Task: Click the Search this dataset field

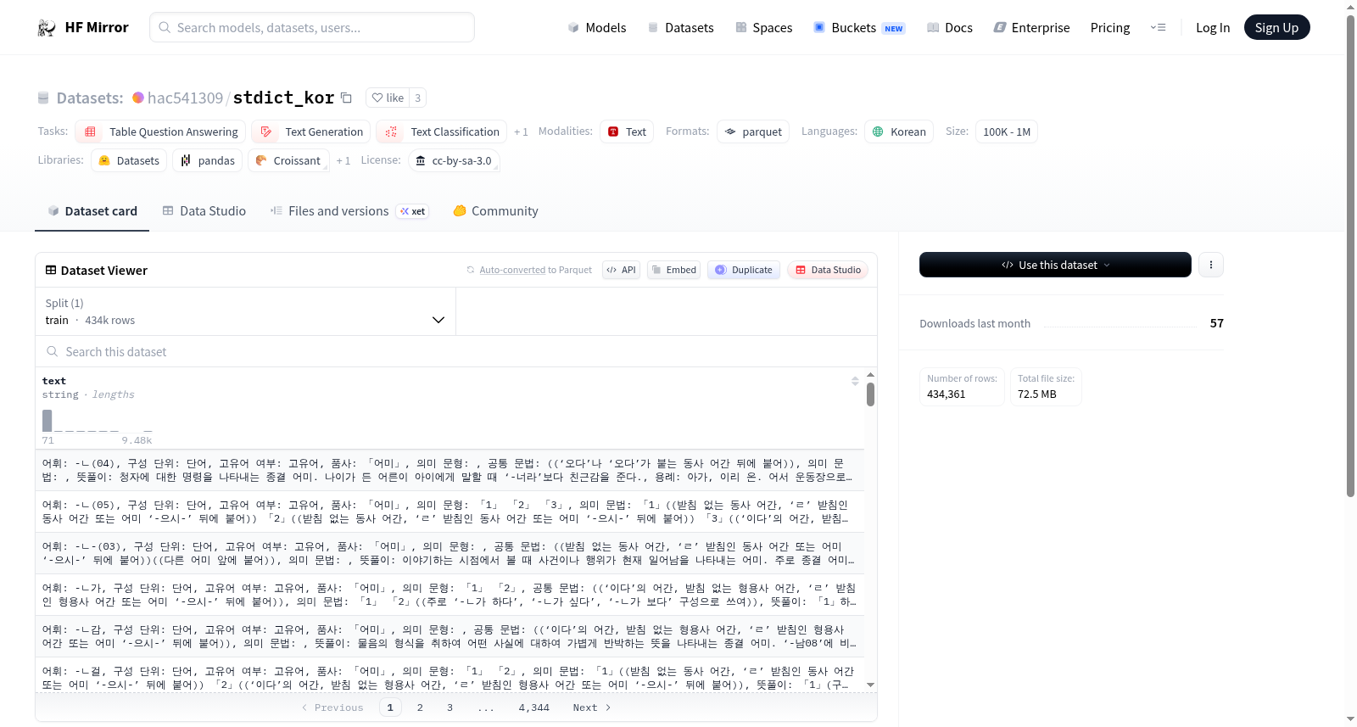Action: pos(456,351)
